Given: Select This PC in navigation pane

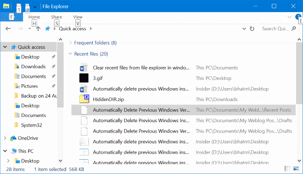Looking at the screenshot, I should coord(26,151).
